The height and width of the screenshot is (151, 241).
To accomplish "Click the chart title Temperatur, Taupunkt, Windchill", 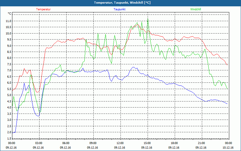I will pyautogui.click(x=122, y=3).
